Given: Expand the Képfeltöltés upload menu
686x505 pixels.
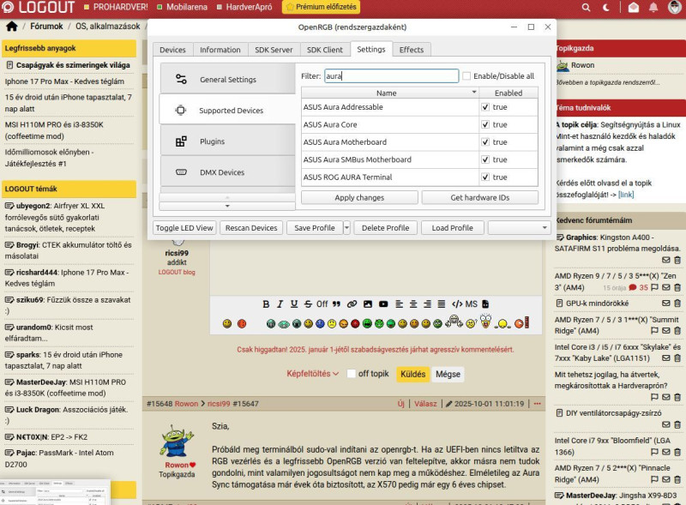Looking at the screenshot, I should tap(312, 374).
